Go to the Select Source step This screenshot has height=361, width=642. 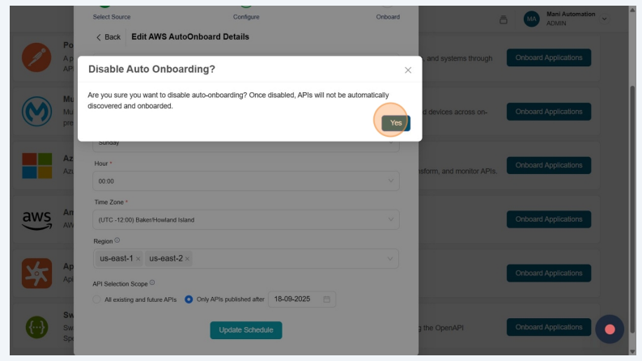(x=111, y=16)
